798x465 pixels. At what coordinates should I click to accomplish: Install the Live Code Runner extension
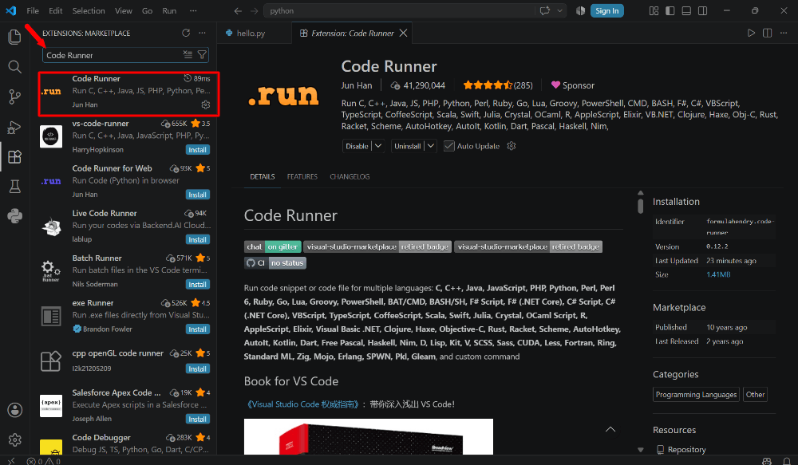click(197, 239)
